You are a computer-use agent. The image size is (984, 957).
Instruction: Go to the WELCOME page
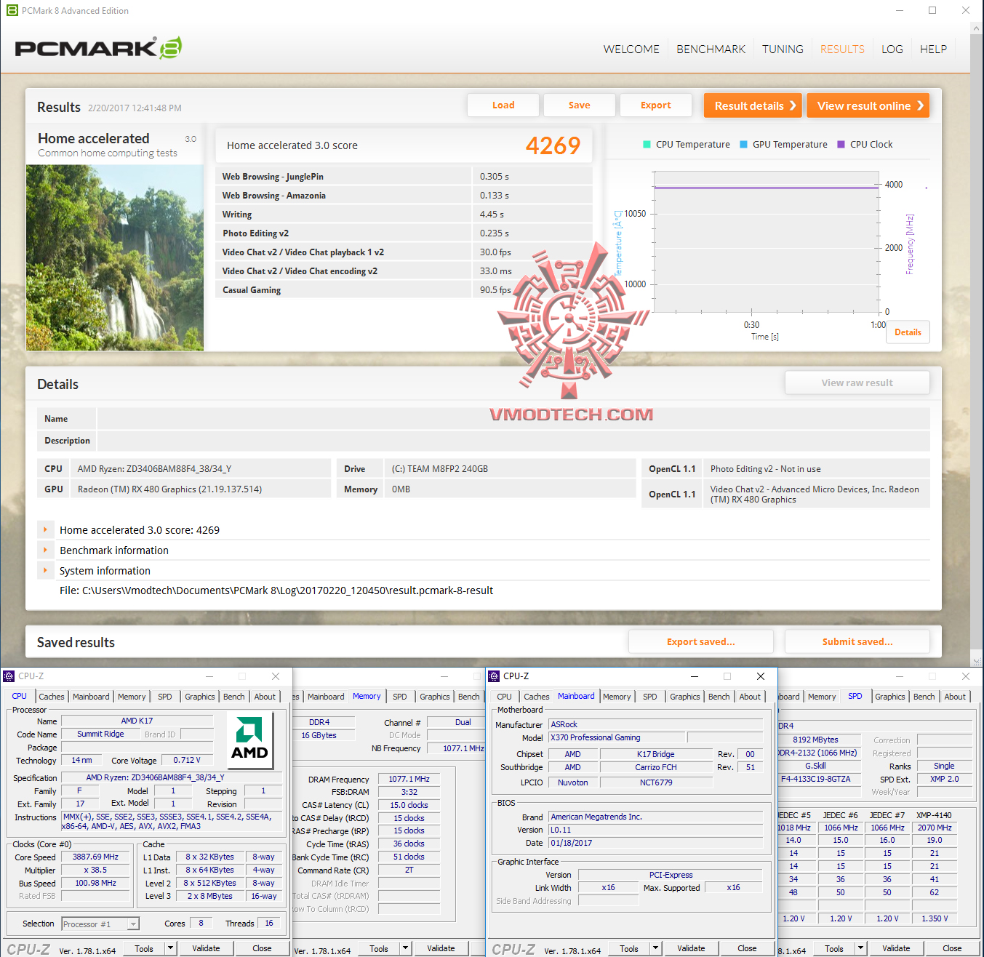(631, 49)
